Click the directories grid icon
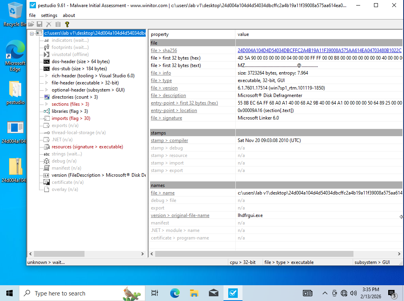The width and height of the screenshot is (404, 301). [47, 97]
